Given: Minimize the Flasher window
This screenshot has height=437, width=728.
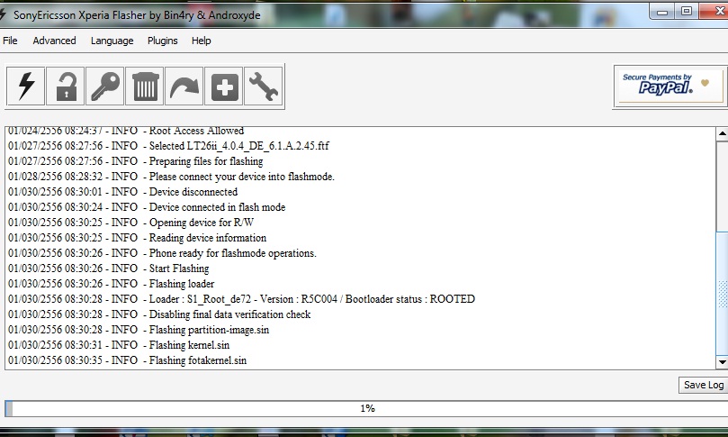Looking at the screenshot, I should pyautogui.click(x=662, y=12).
